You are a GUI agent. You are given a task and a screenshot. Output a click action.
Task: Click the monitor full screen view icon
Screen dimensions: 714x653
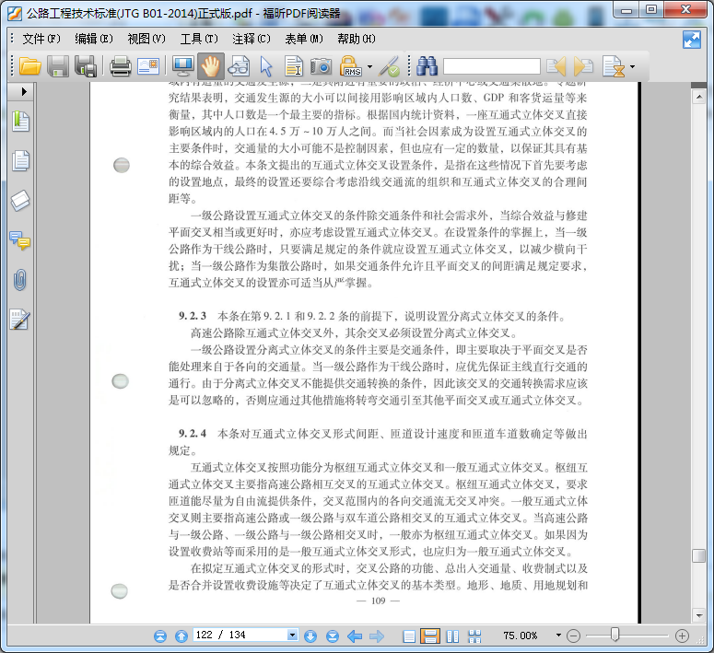183,66
